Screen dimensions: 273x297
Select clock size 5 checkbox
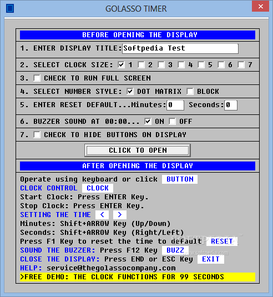tap(201, 65)
